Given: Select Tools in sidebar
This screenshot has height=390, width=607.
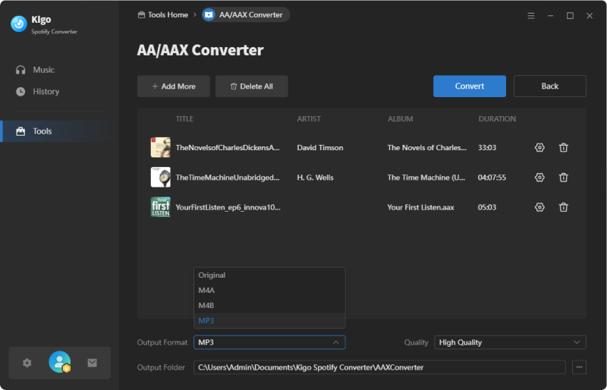Looking at the screenshot, I should [x=59, y=131].
